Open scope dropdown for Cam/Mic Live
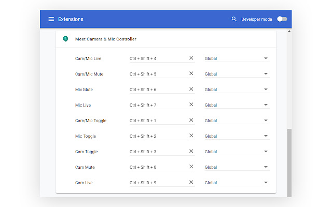The height and width of the screenshot is (207, 332). [x=237, y=58]
